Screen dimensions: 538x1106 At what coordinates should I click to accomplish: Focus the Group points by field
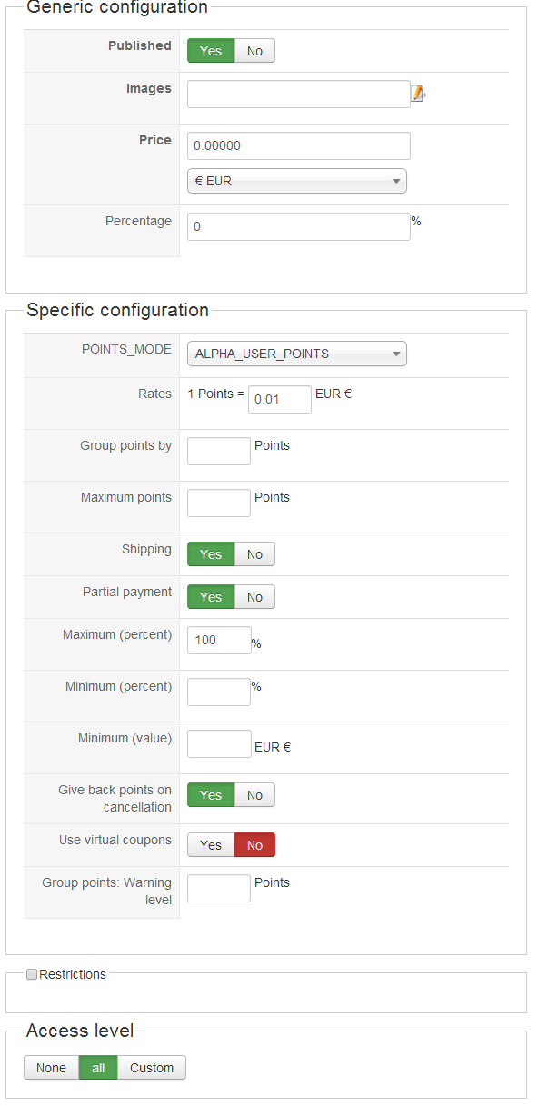[219, 451]
